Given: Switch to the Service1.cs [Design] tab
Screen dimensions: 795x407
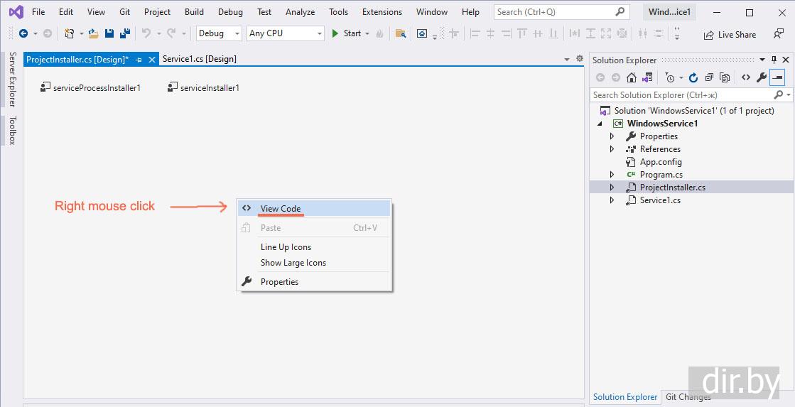Looking at the screenshot, I should tap(200, 59).
